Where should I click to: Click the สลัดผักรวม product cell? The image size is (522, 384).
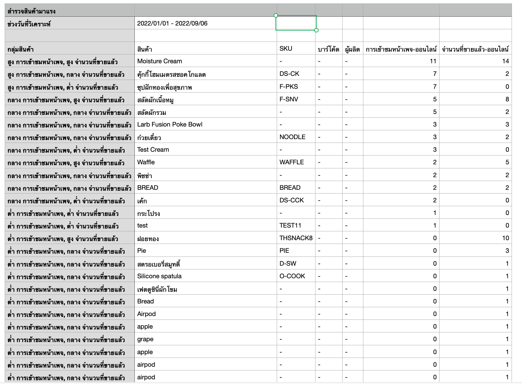tap(206, 112)
